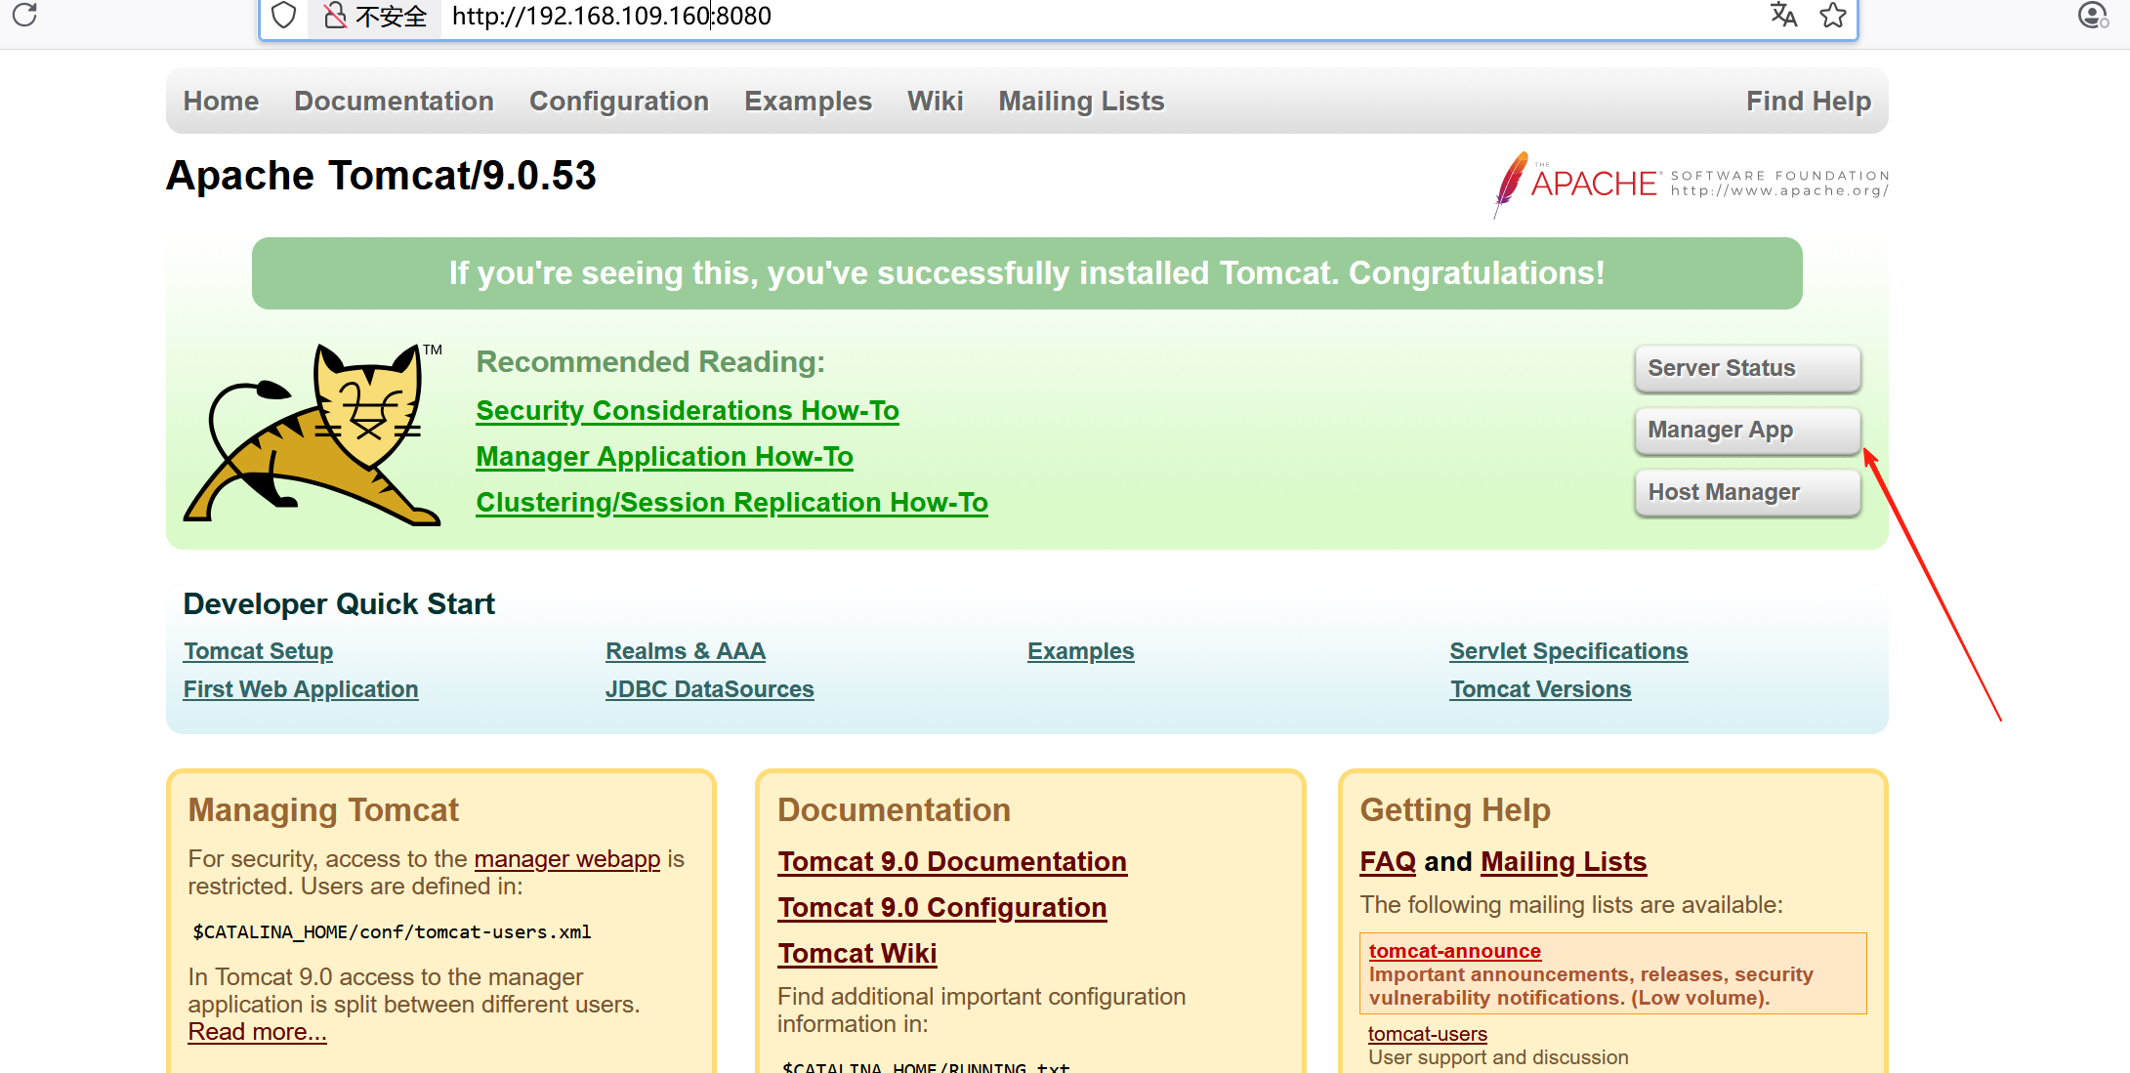Screen dimensions: 2130x1073
Task: Open the Find Help nav item
Action: point(1809,101)
